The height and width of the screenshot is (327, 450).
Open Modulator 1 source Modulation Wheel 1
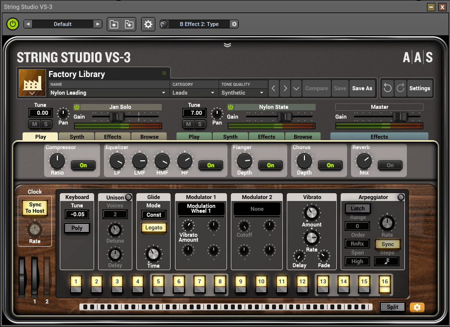tap(201, 208)
